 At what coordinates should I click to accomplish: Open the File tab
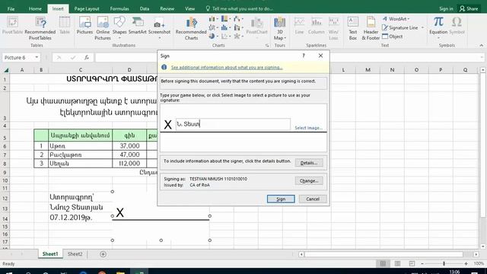coord(11,8)
